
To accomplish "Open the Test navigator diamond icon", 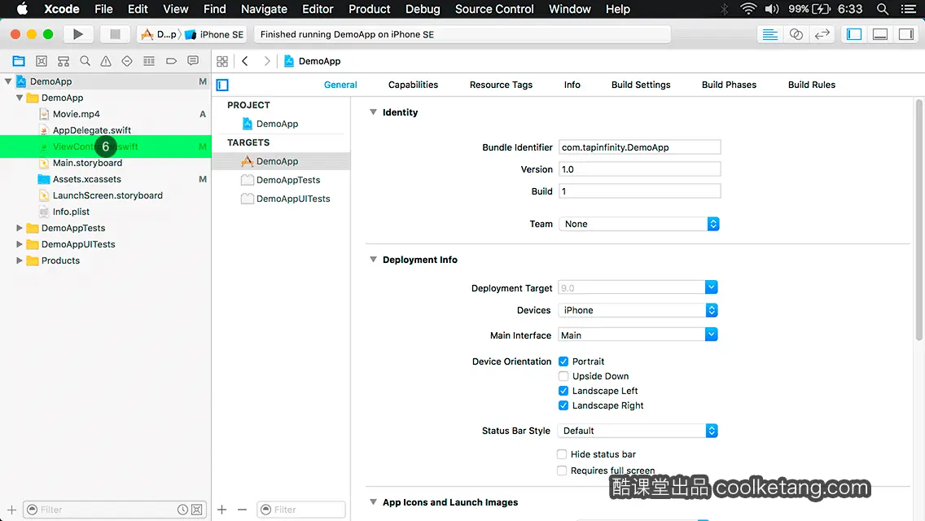I will pyautogui.click(x=127, y=61).
